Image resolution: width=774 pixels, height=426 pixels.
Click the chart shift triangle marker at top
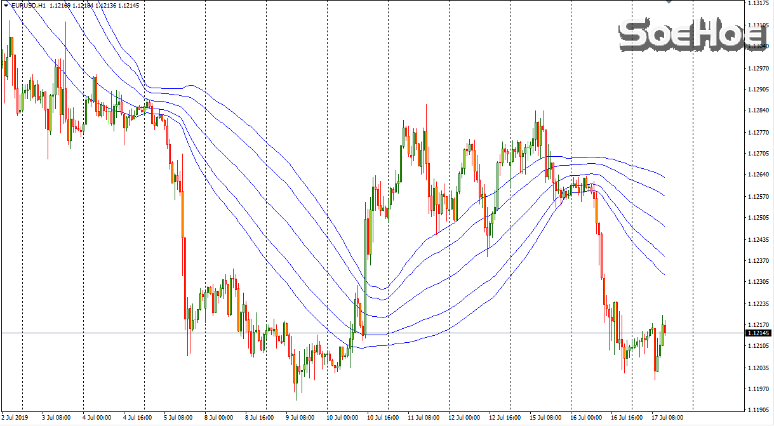point(668,3)
